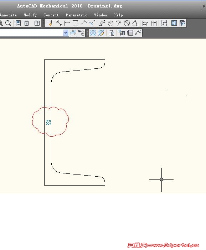Select the Arc Length dimension tool

click(102, 23)
